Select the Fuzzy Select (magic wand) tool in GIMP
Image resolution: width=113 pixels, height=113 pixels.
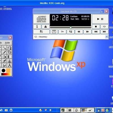(4, 48)
